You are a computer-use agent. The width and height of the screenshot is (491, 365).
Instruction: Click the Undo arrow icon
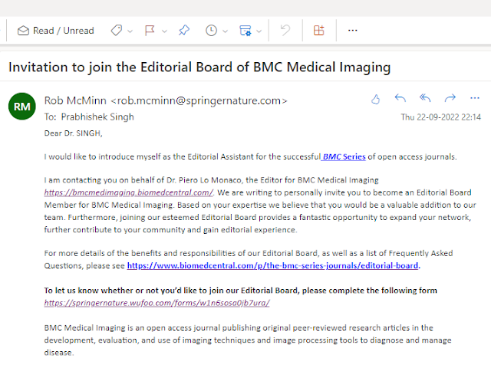point(285,31)
